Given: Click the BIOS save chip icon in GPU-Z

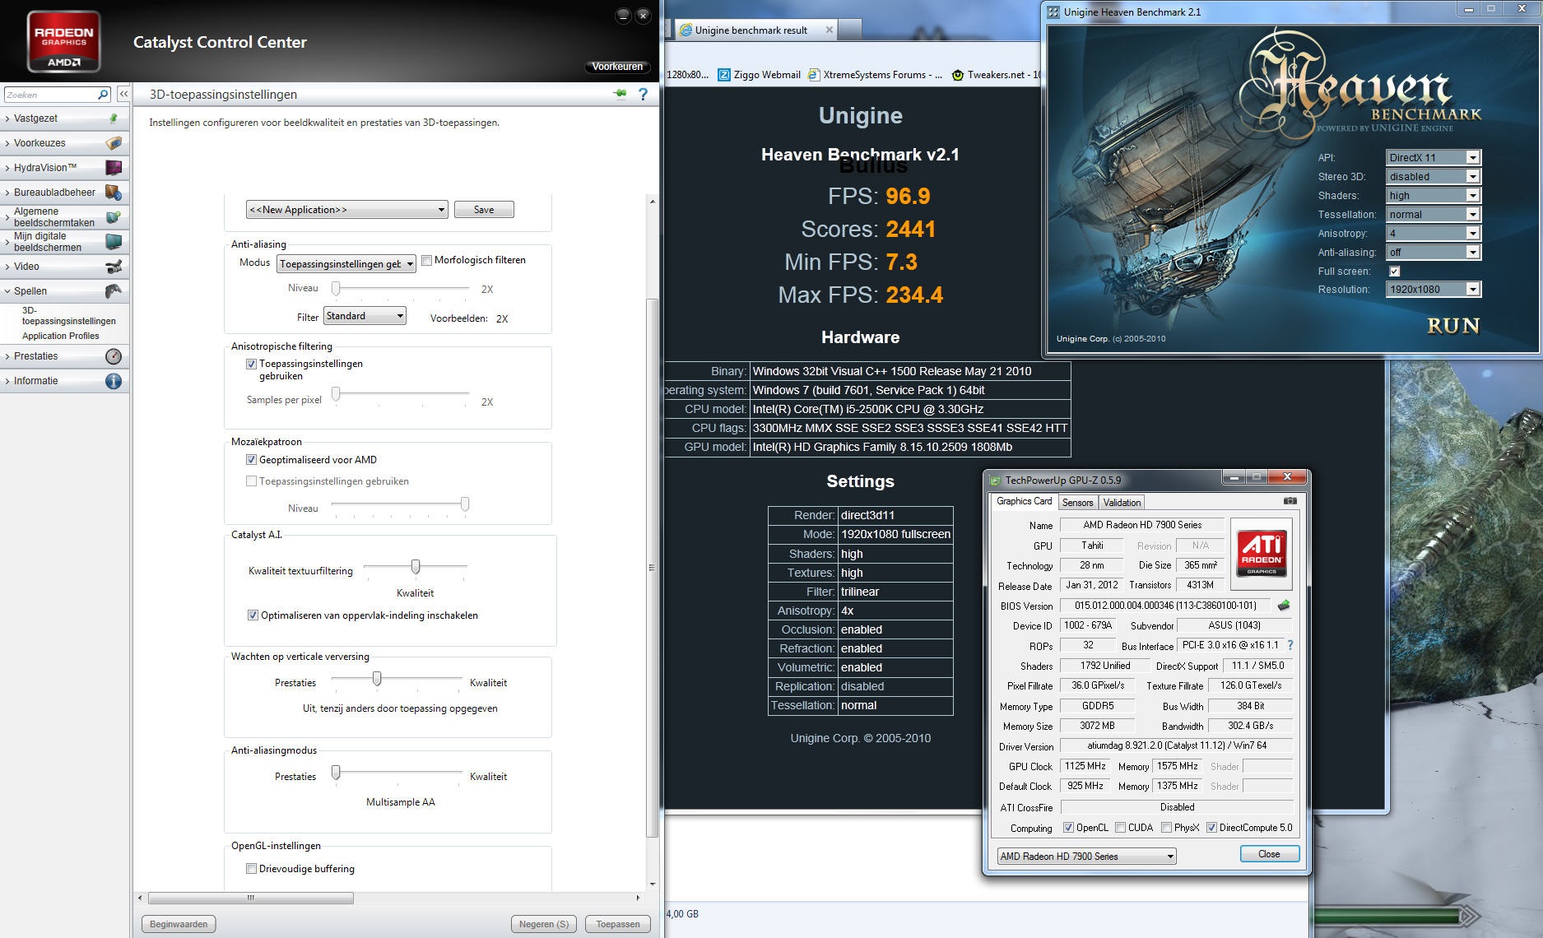Looking at the screenshot, I should click(x=1284, y=606).
